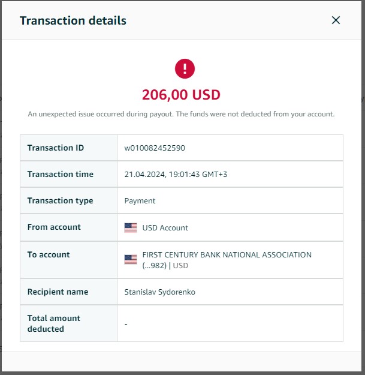Click the To account label

[49, 255]
